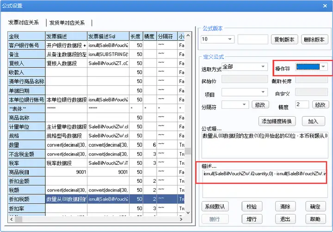Click the 删除版本 button
The width and height of the screenshot is (333, 232).
314,39
